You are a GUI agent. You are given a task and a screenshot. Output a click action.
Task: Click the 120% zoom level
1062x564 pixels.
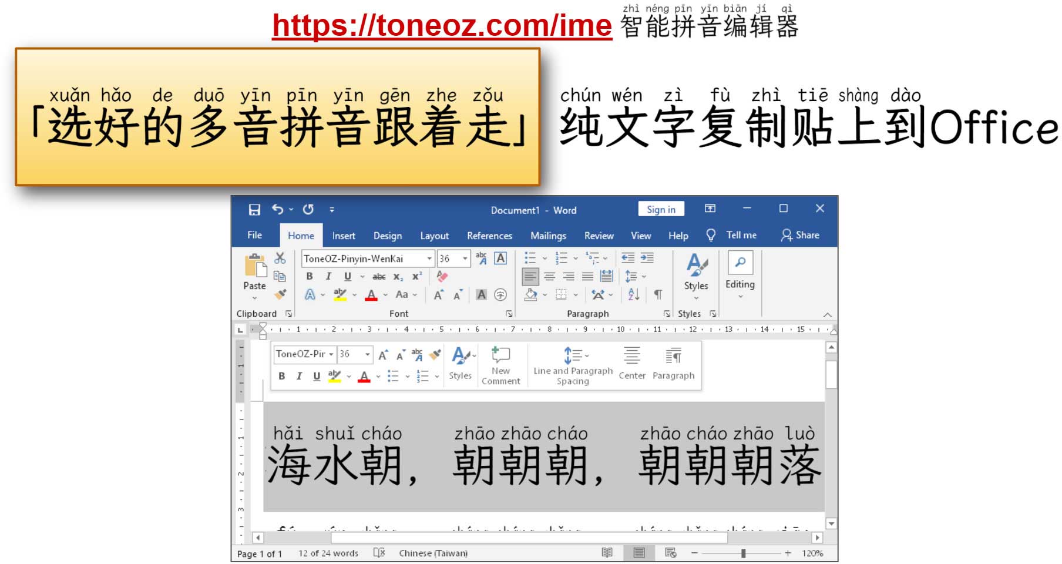tap(812, 553)
